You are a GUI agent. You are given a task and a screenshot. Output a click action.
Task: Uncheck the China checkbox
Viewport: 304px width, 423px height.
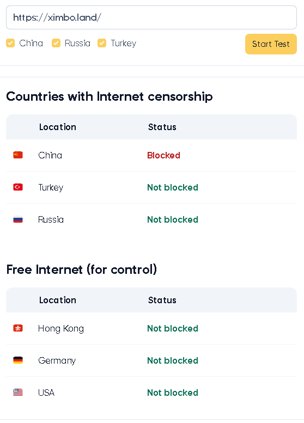(10, 43)
